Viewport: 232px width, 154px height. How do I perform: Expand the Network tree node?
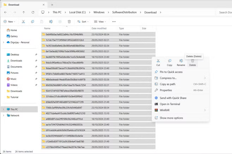pyautogui.click(x=3, y=115)
